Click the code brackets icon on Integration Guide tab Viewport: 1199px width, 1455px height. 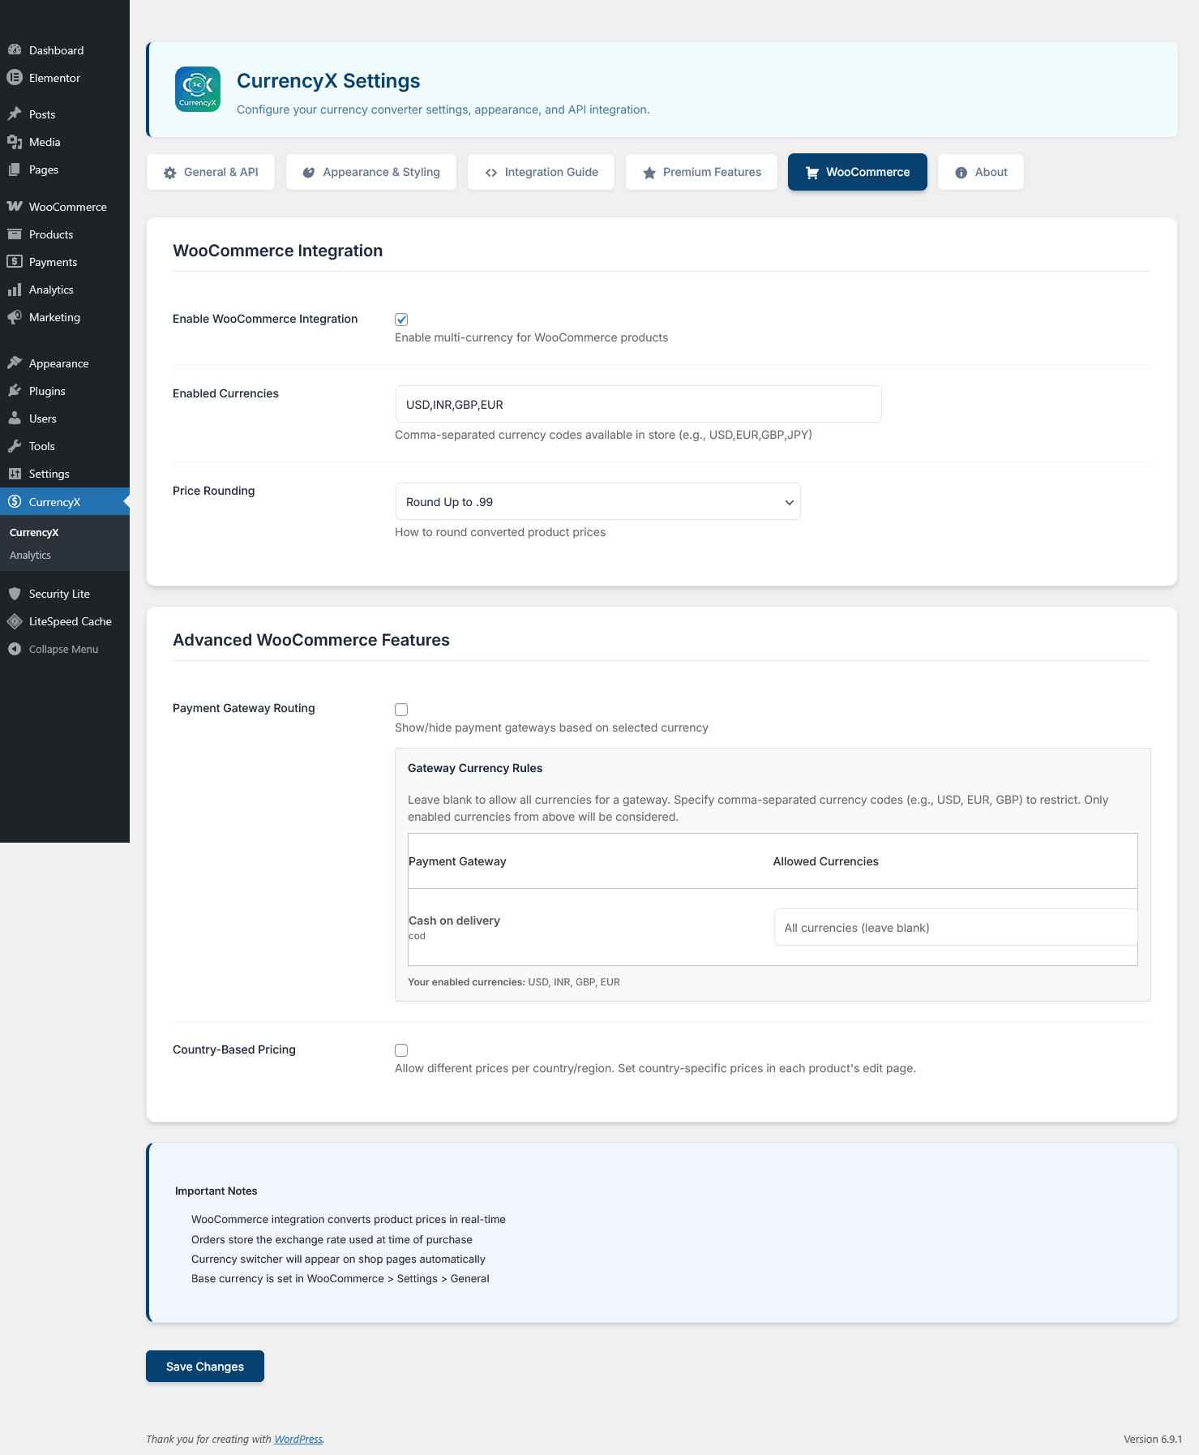(491, 173)
